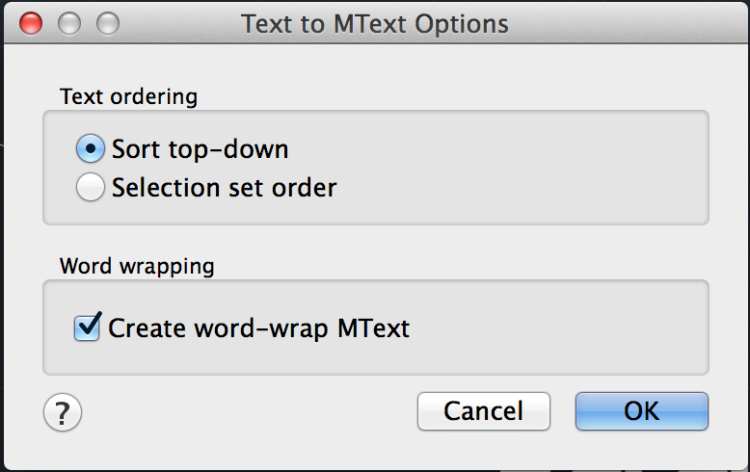Click the Selection set order label text
The height and width of the screenshot is (472, 750).
pos(224,187)
